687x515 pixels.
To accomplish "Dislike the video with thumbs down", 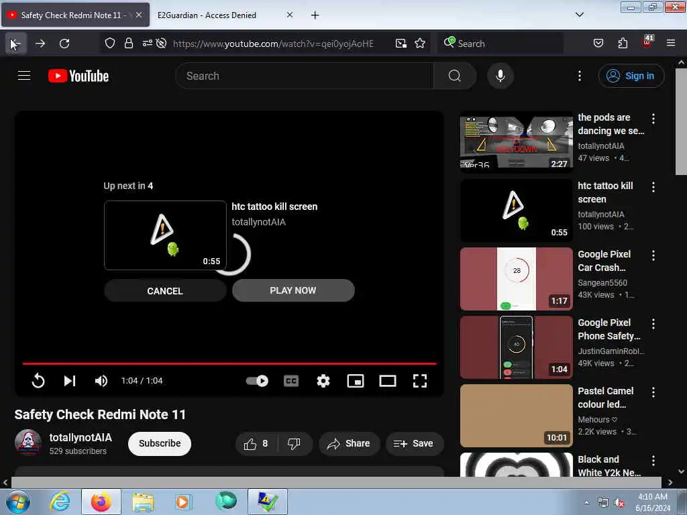I will pyautogui.click(x=294, y=444).
